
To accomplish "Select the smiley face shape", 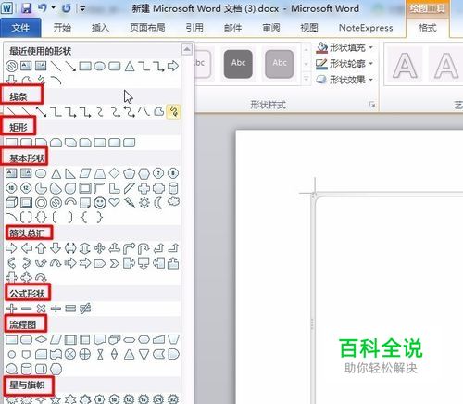I will [x=100, y=203].
